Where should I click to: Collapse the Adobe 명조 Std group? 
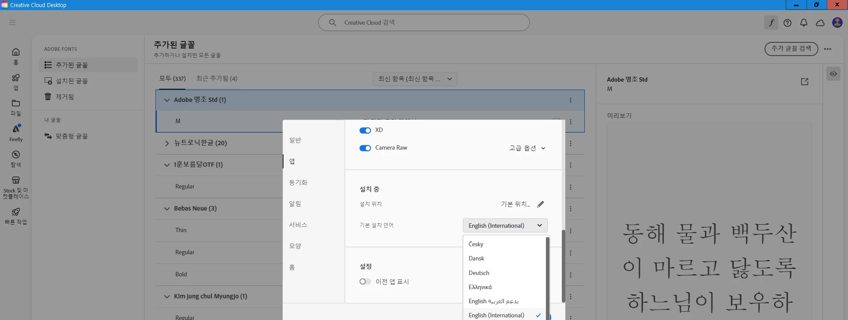(167, 100)
